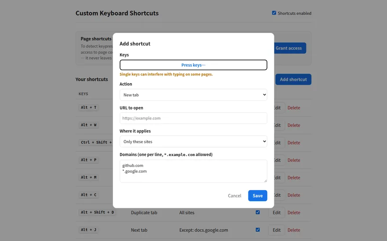Viewport: 387px width, 241px height.
Task: Click the single keys warning message
Action: [166, 74]
